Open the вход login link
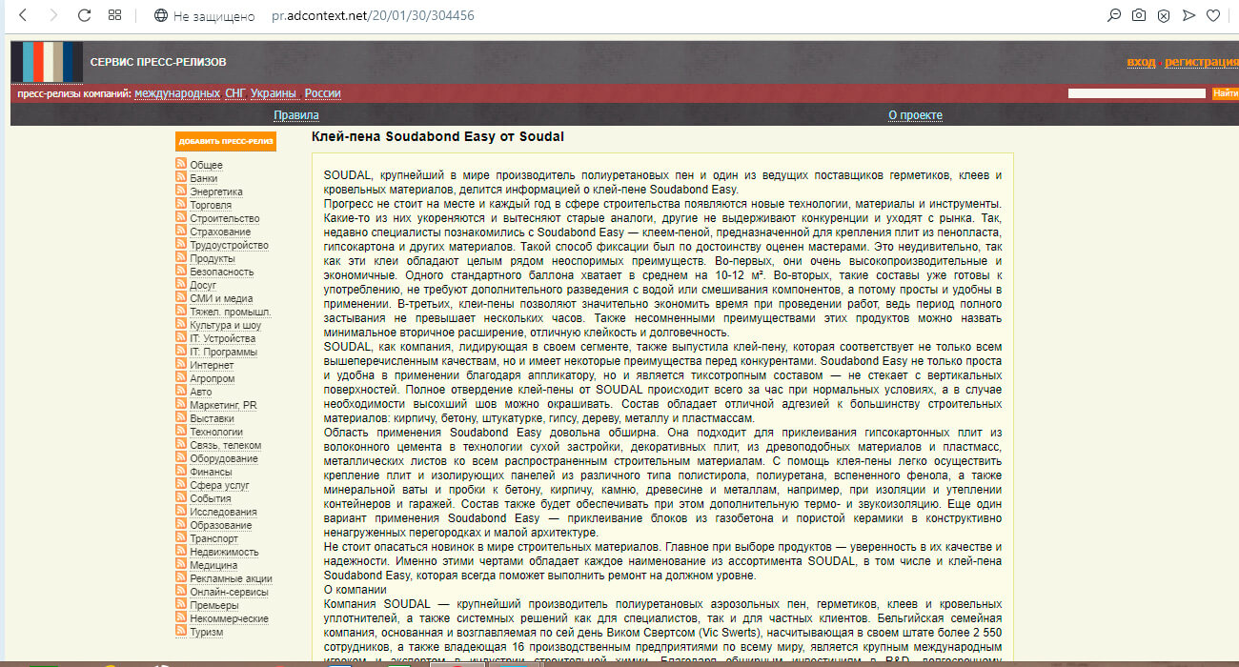This screenshot has height=667, width=1239. [1141, 62]
